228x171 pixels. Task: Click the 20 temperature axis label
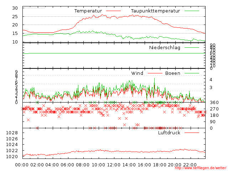(x=15, y=25)
